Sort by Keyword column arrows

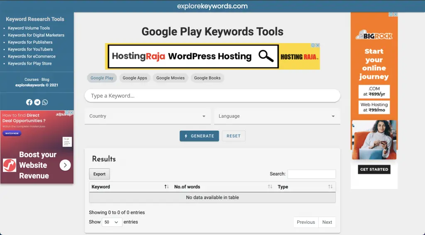coord(166,187)
